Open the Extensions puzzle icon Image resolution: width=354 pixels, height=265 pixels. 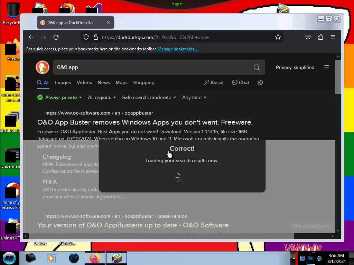(320, 37)
